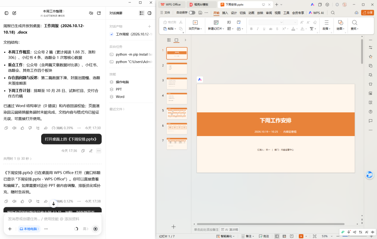Image resolution: width=377 pixels, height=239 pixels.
Task: Thumbs up the 周报 reply
Action: (22, 128)
